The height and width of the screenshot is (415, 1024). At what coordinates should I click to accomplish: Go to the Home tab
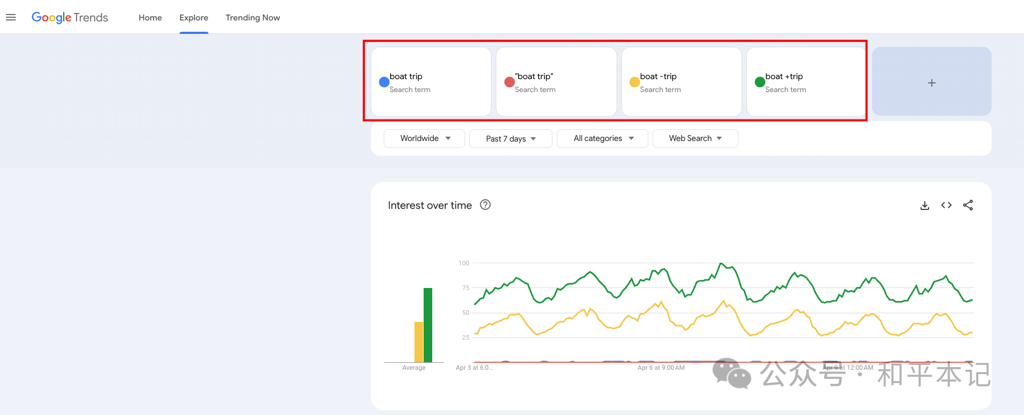click(150, 17)
